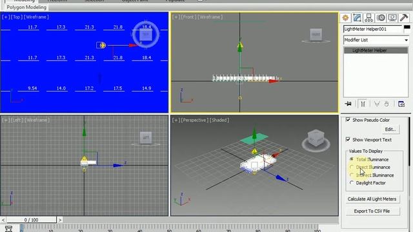Open the Display panel tab
This screenshot has width=413, height=232.
392,18
